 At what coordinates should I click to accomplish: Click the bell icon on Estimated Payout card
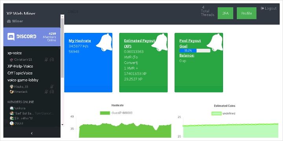coord(159,42)
